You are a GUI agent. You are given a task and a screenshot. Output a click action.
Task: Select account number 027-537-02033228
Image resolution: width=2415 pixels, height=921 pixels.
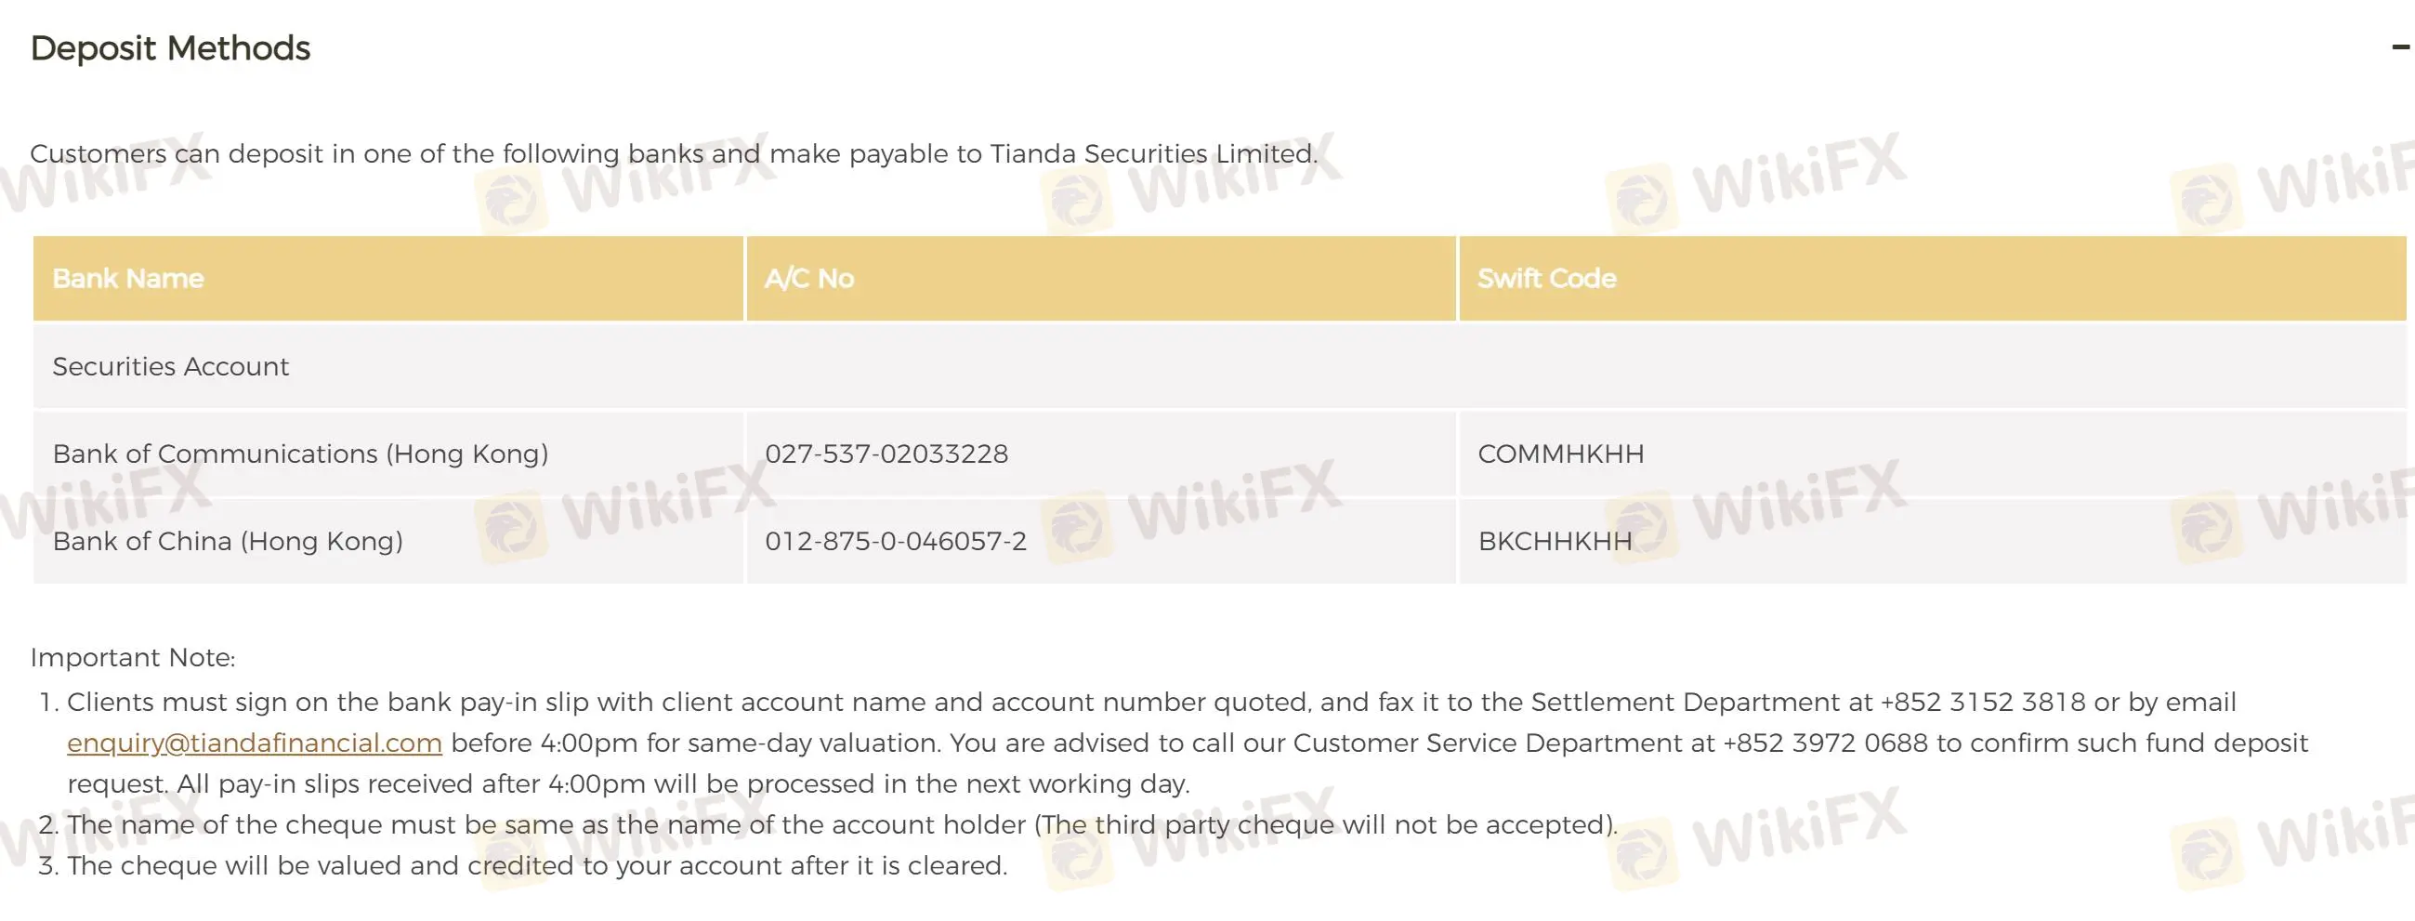click(x=886, y=454)
